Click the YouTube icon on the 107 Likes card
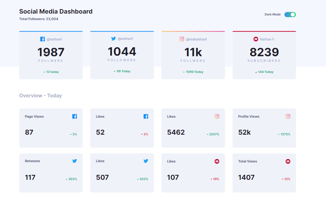The height and width of the screenshot is (215, 326). [217, 161]
